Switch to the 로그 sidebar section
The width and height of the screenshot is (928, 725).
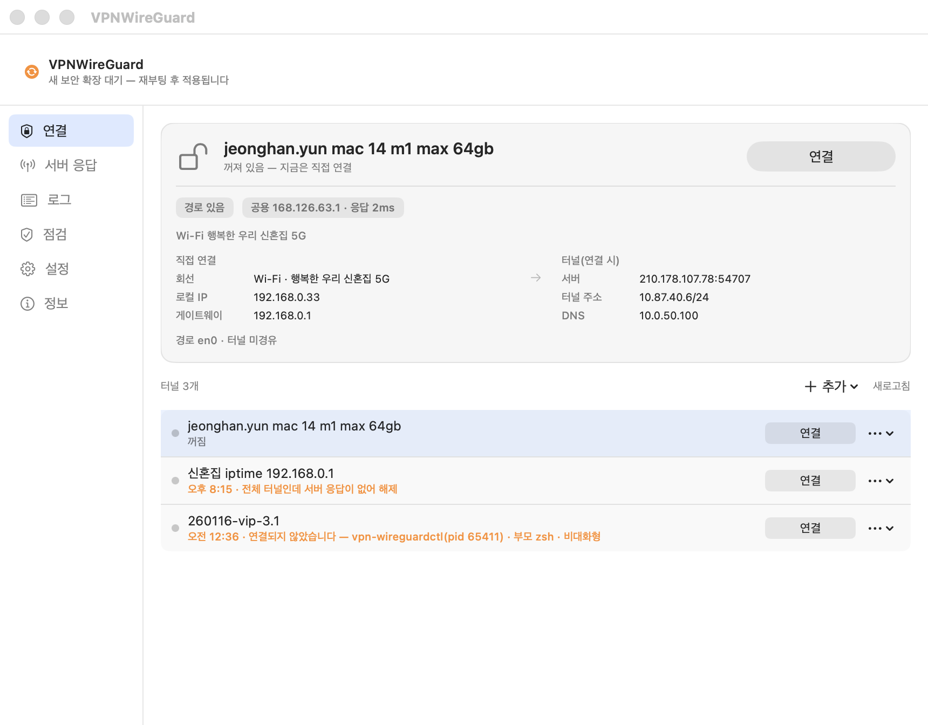[71, 200]
